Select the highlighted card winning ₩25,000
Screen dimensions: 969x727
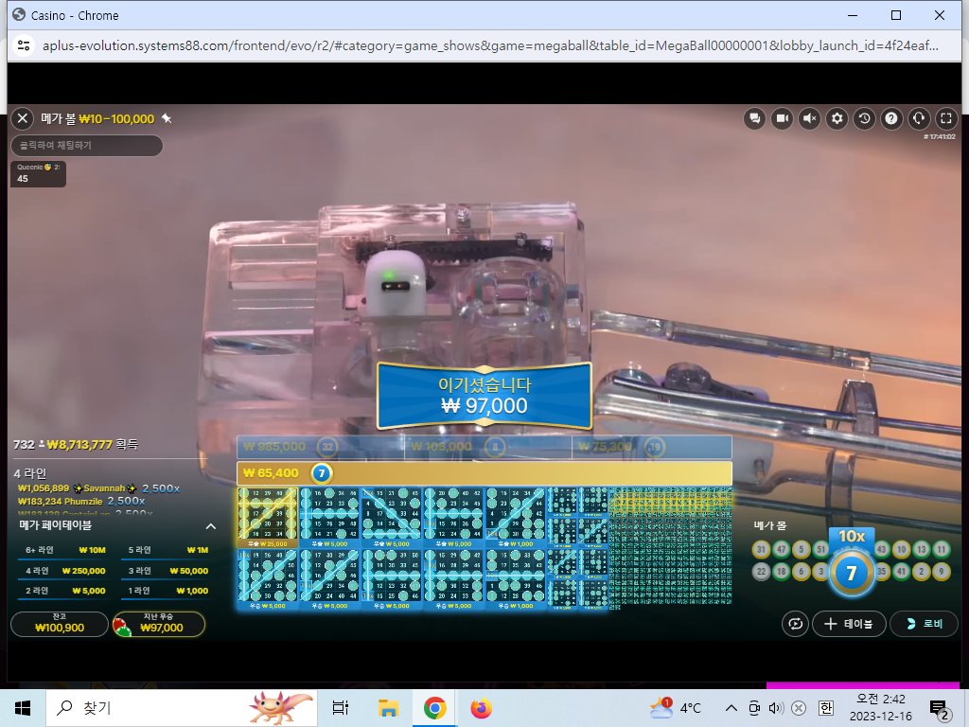(x=268, y=518)
